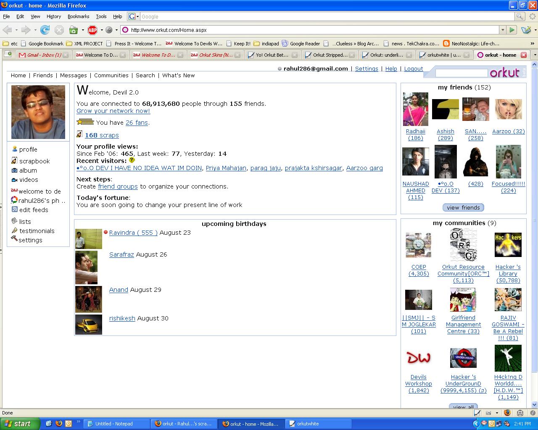Expand the Quick Launch overflow chevron
538x430 pixels.
coord(79,422)
